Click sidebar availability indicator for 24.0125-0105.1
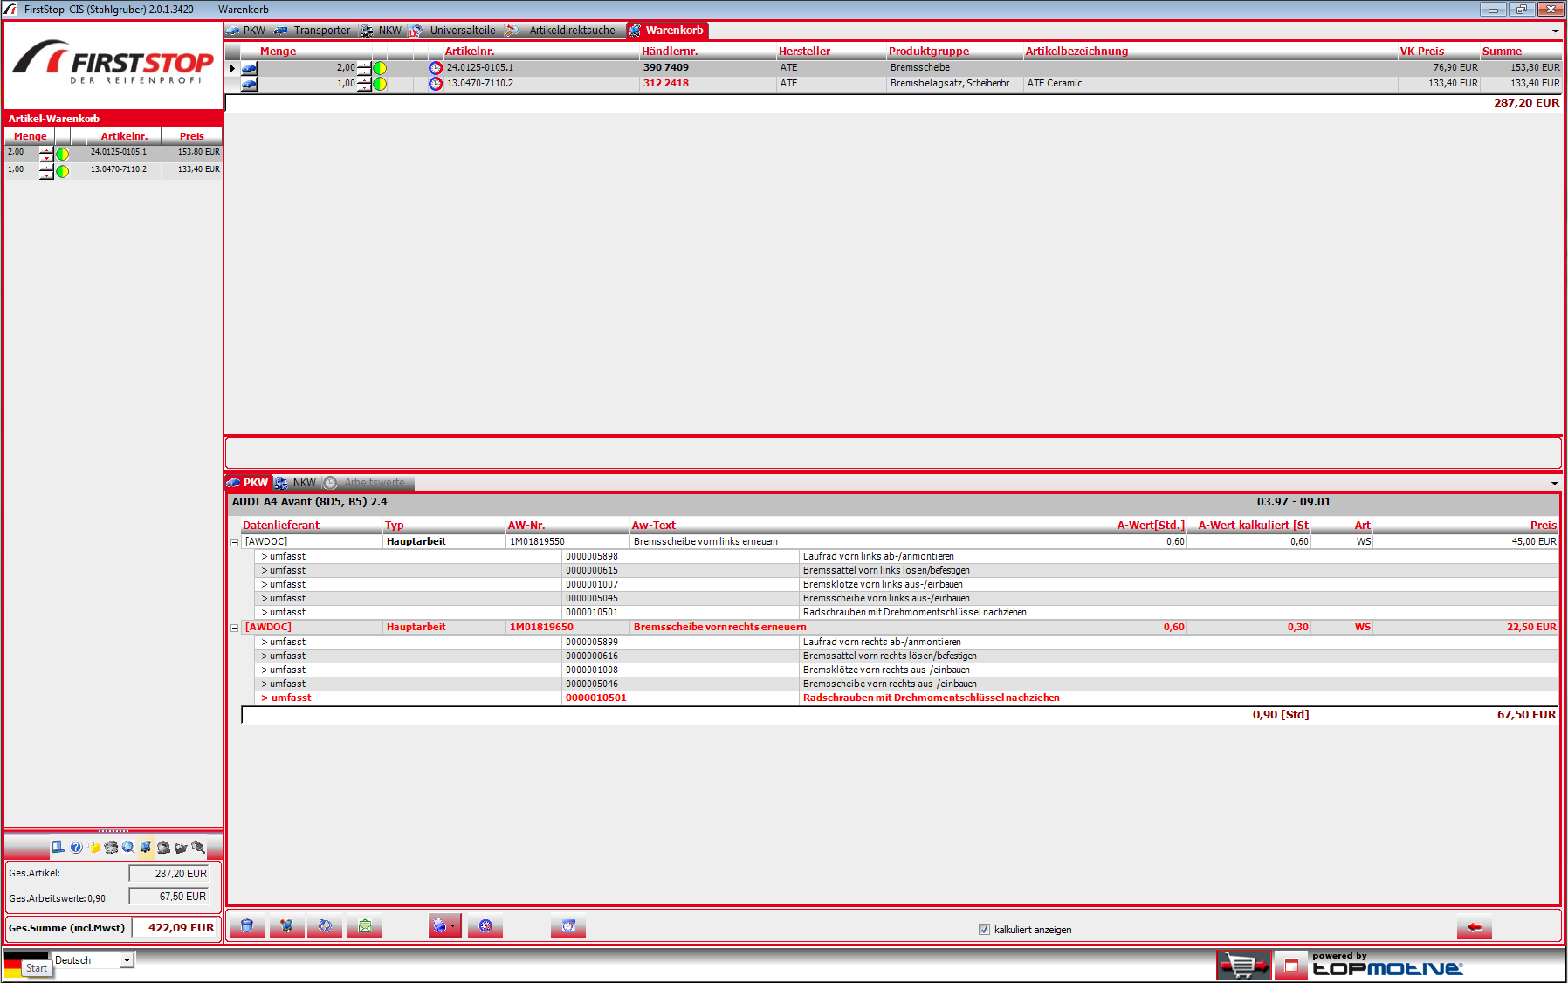The height and width of the screenshot is (983, 1568). (62, 155)
